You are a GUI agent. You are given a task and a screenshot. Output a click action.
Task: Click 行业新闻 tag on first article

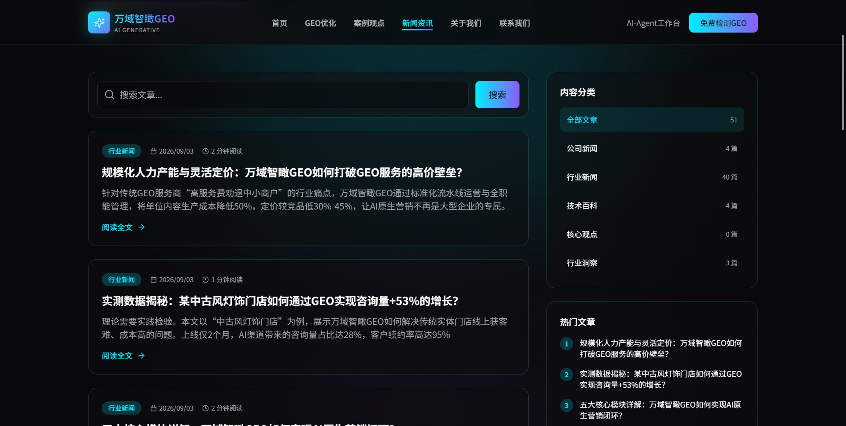122,151
